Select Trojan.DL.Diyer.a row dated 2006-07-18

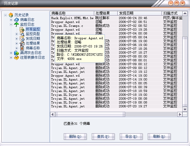click(116, 95)
